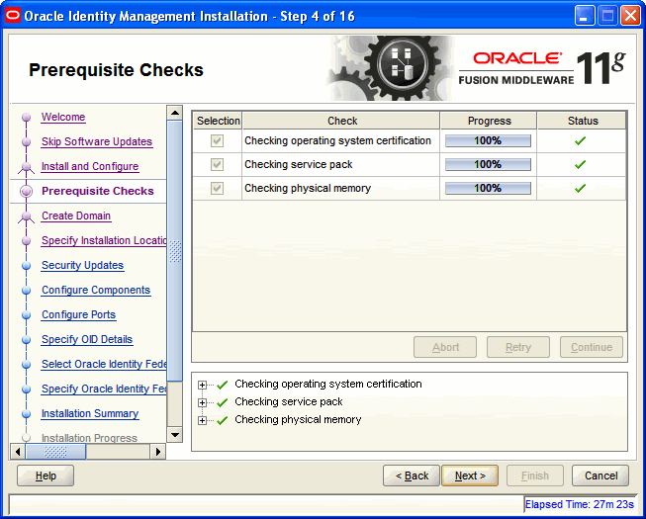The image size is (646, 519).
Task: Click 'Checking physical memory' table cell
Action: [x=340, y=188]
